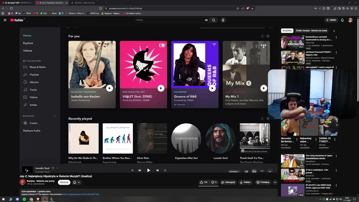Open the Lunatic Soul artist image
The image size is (359, 202).
[220, 139]
